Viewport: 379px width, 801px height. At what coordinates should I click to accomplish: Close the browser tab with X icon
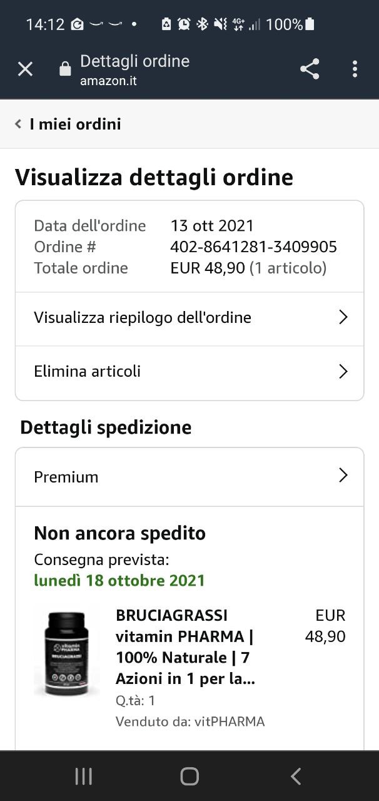(x=25, y=69)
